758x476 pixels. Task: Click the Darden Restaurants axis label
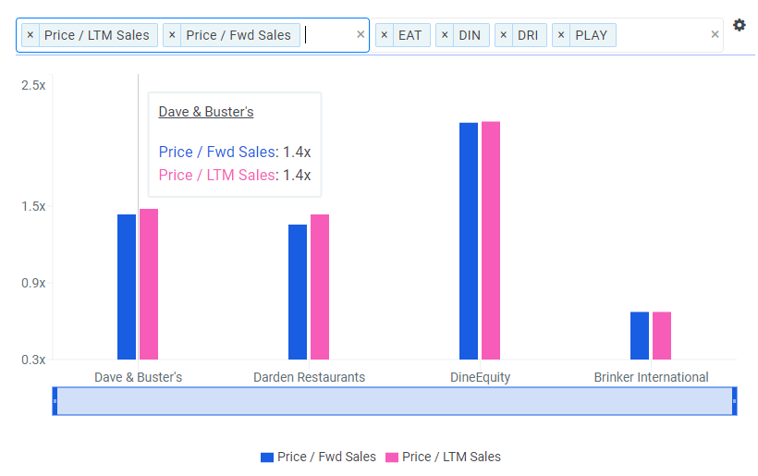click(310, 377)
